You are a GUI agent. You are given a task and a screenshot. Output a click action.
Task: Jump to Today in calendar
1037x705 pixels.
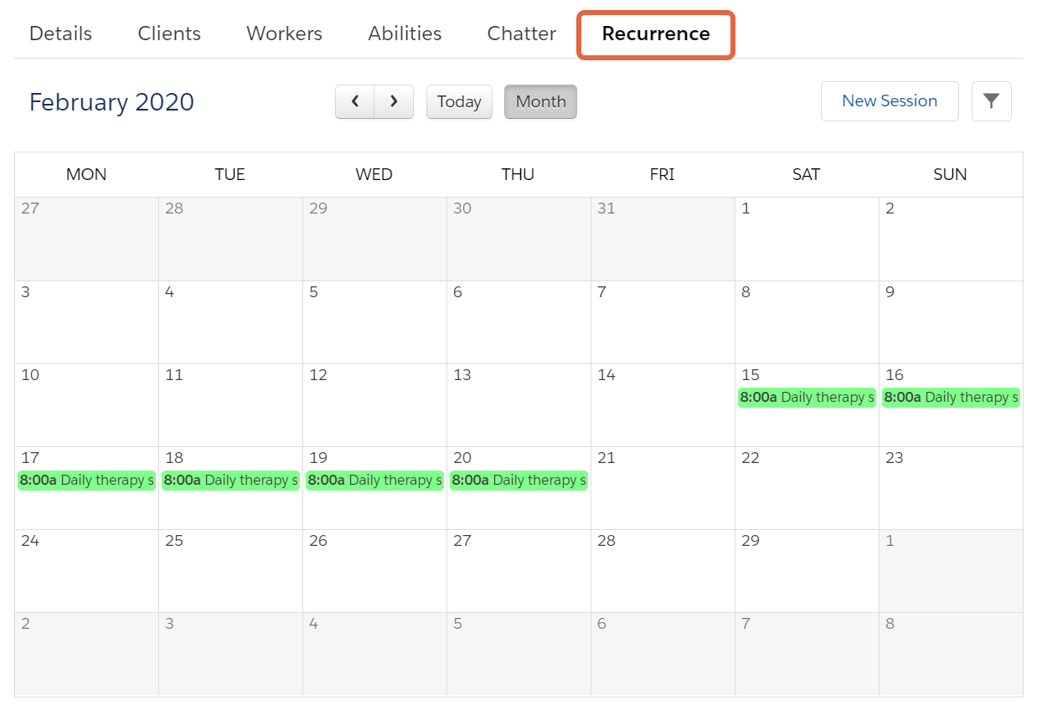[459, 101]
